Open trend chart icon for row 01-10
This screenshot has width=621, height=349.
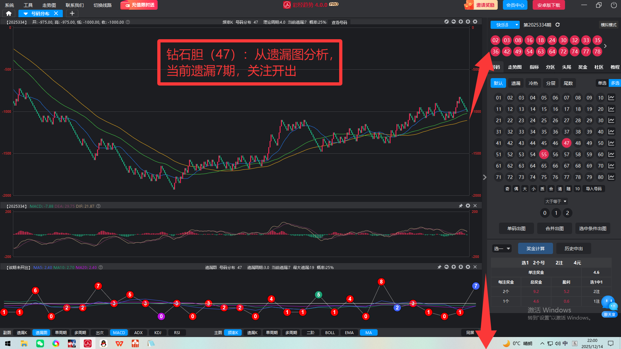[x=611, y=98]
